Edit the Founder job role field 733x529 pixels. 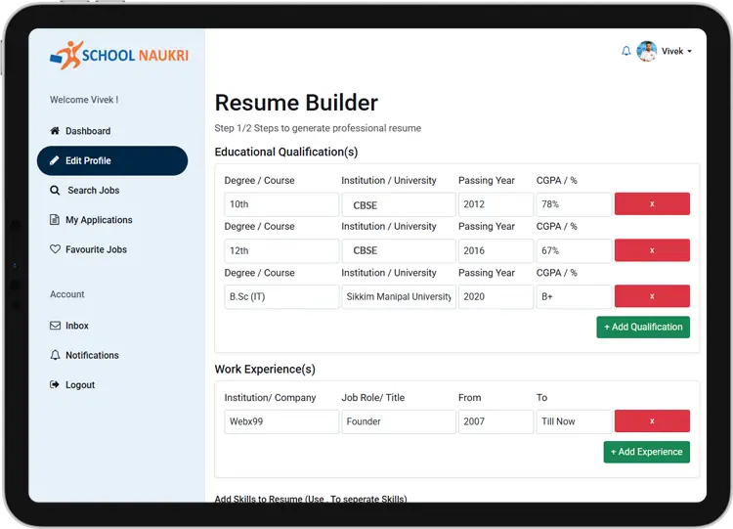[x=399, y=421]
